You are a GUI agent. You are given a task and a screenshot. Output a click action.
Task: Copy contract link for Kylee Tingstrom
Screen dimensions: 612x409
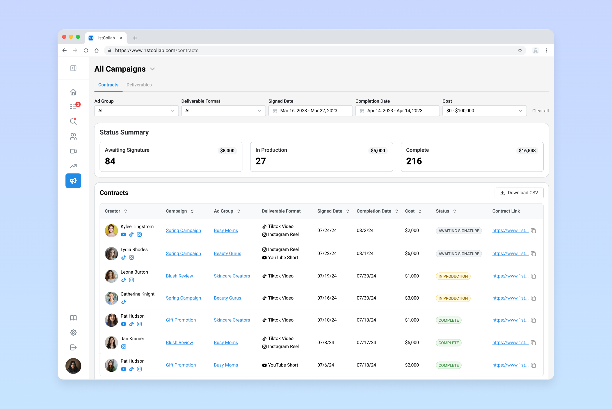pos(533,231)
